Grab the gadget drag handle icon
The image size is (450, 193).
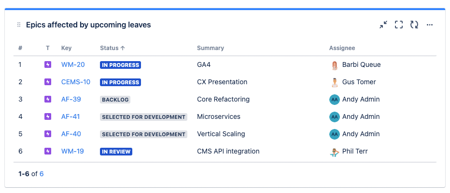coord(19,25)
